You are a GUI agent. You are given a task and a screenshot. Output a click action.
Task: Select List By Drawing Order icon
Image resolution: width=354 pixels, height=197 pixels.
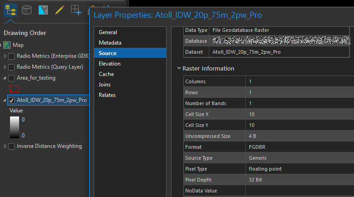10,10
